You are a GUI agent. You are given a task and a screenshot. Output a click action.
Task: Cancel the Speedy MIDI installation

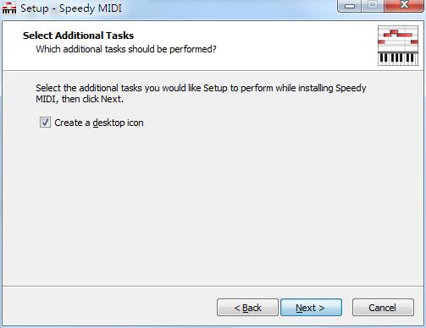click(x=383, y=308)
